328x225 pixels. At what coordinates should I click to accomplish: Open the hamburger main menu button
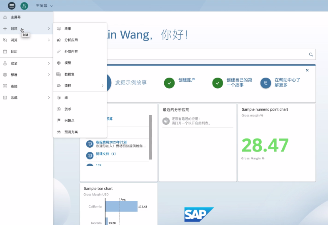click(12, 6)
